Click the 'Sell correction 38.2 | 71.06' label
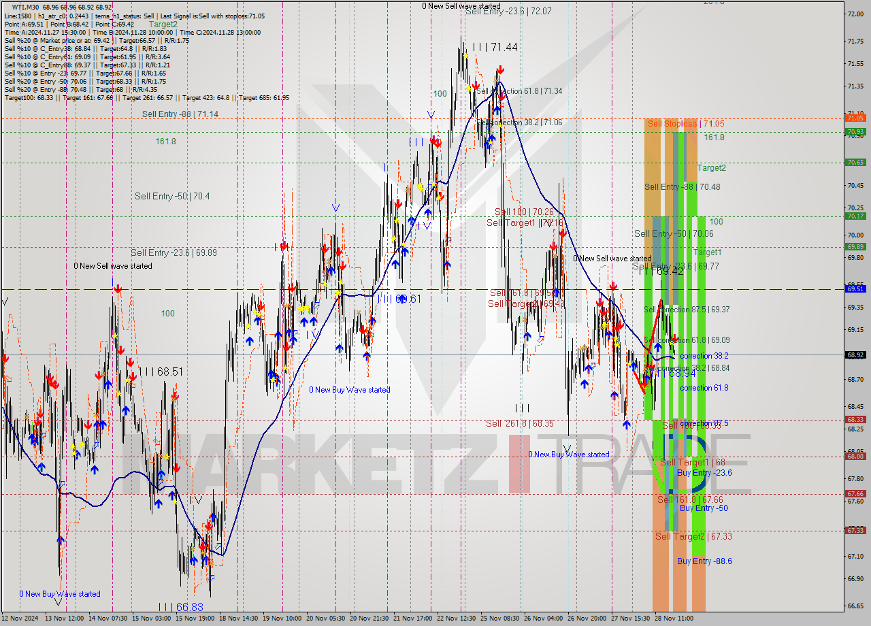 point(519,122)
